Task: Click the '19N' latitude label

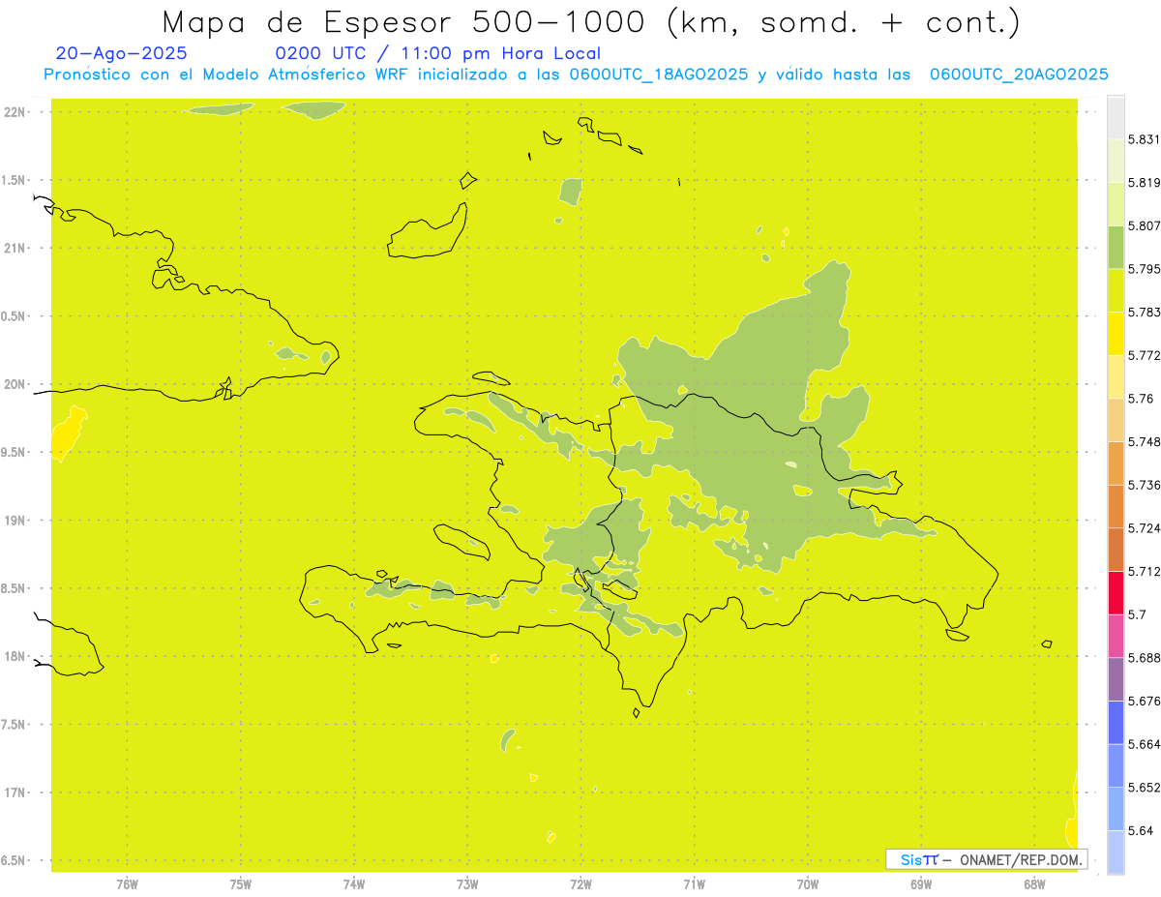Action: pos(14,521)
